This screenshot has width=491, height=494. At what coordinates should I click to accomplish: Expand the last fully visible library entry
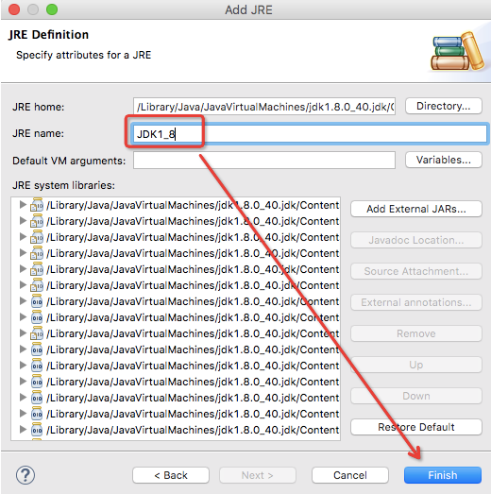pos(23,430)
